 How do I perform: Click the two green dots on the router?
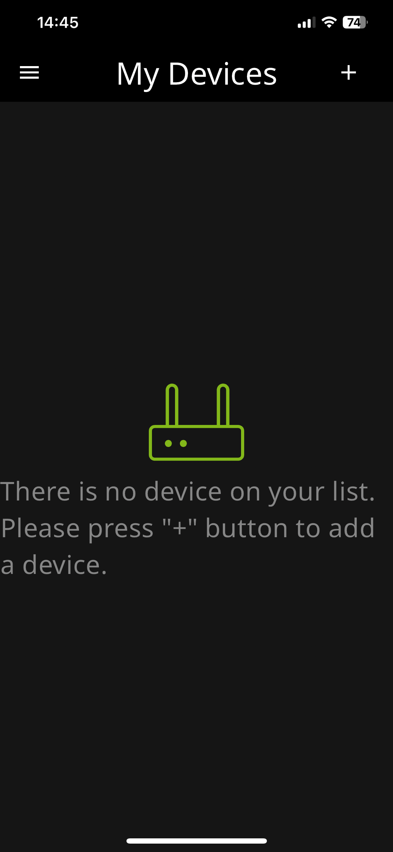tap(176, 443)
